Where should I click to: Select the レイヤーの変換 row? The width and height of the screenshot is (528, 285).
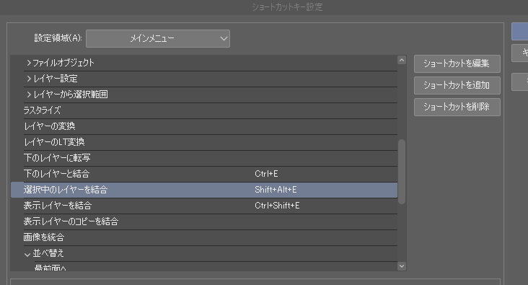coord(204,126)
